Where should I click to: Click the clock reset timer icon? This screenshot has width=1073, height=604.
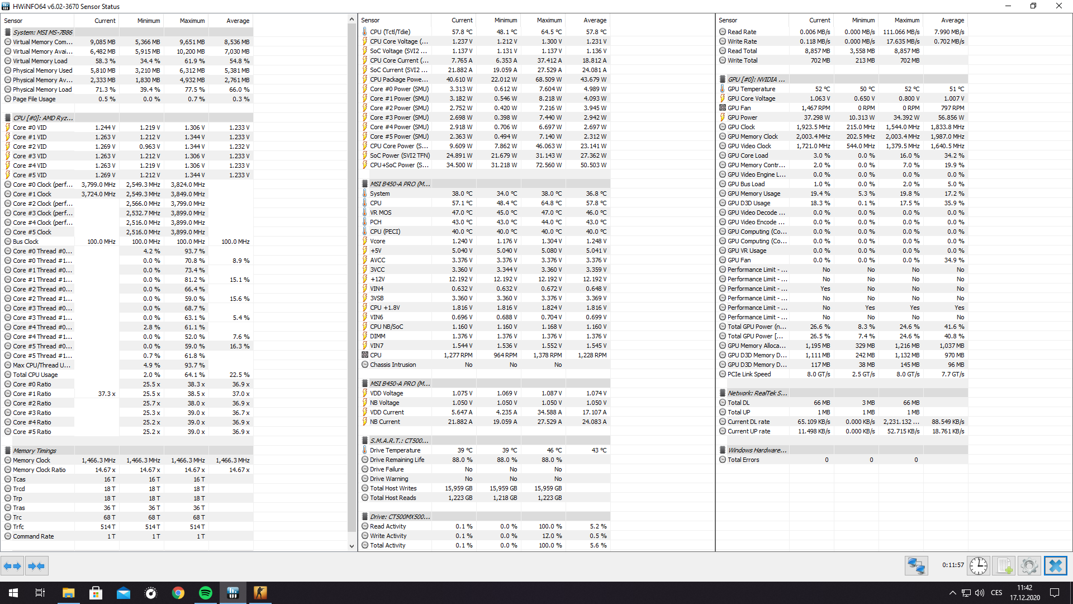coord(978,566)
